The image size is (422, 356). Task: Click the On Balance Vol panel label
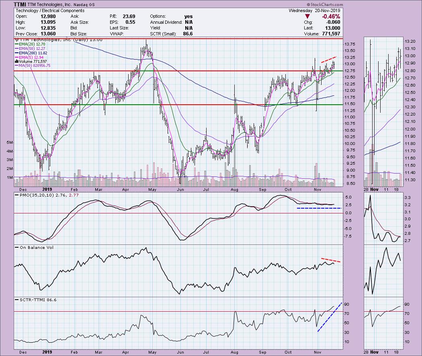pos(35,247)
